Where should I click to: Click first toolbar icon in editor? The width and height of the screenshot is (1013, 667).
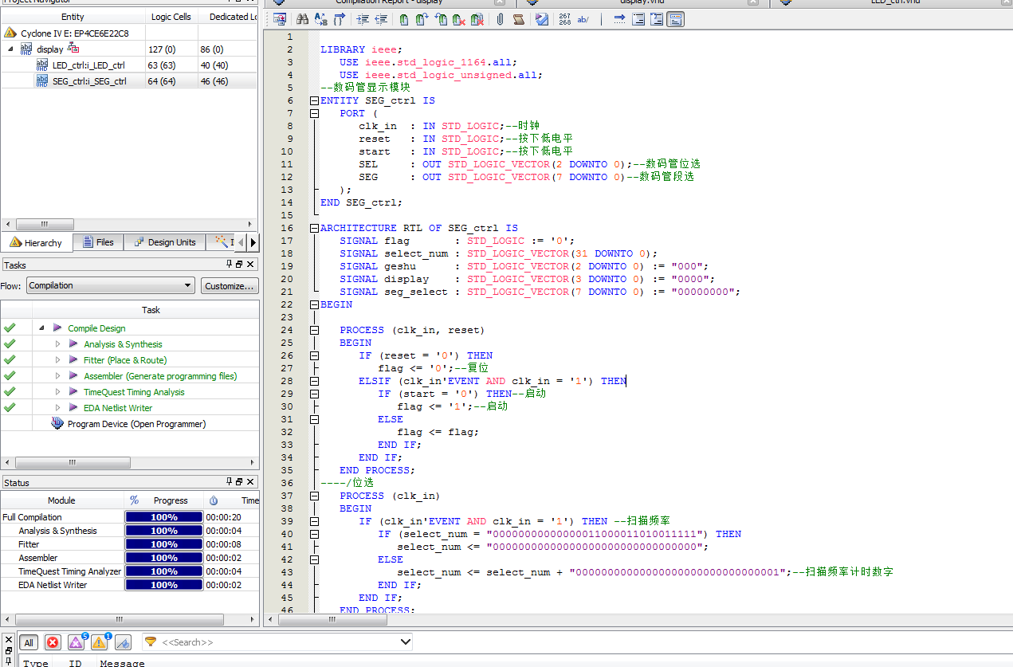point(280,19)
